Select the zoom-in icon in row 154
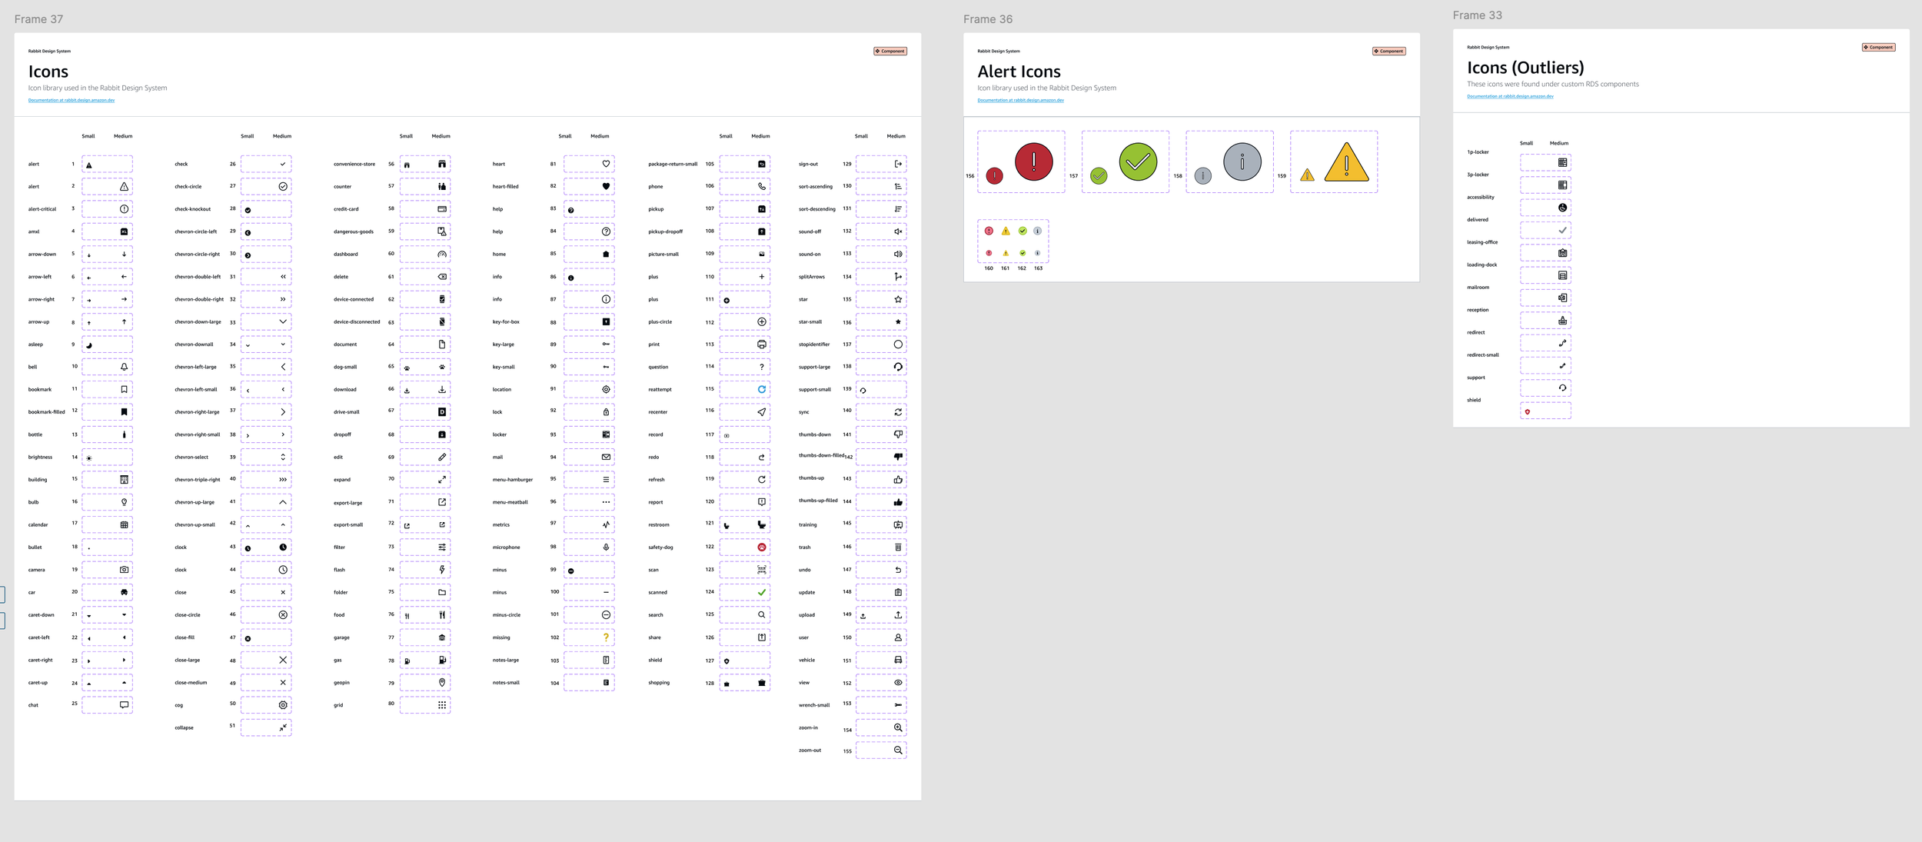The image size is (1922, 842). (898, 727)
